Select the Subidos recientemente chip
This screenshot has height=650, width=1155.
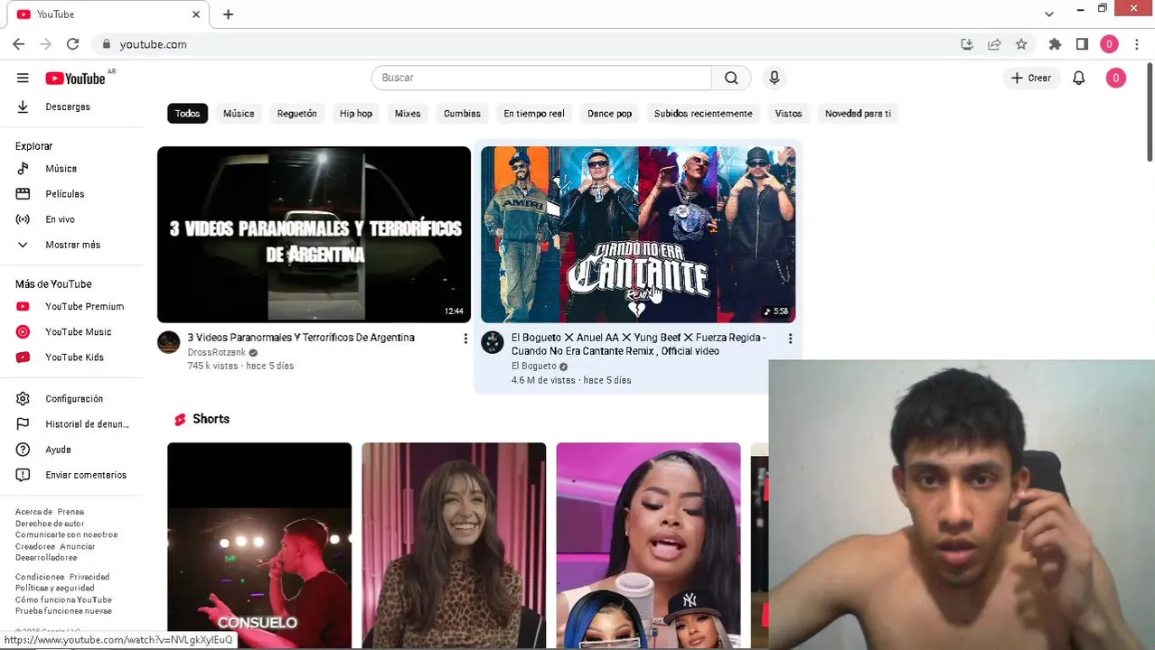click(703, 114)
